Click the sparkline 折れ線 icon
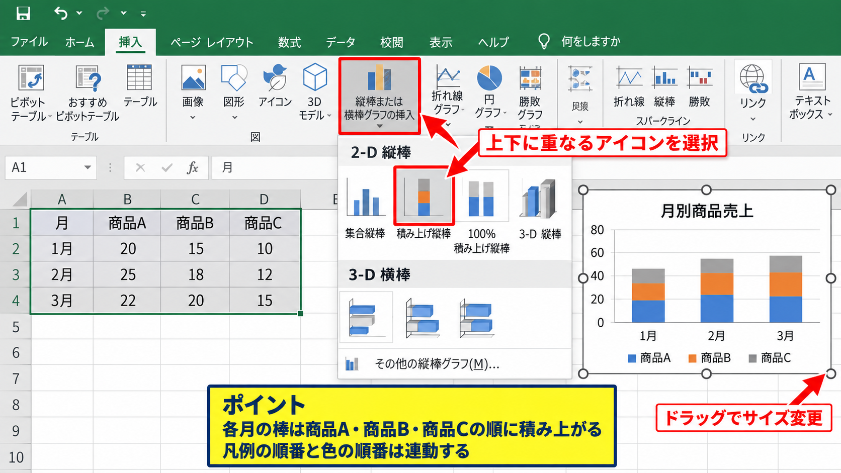 629,78
